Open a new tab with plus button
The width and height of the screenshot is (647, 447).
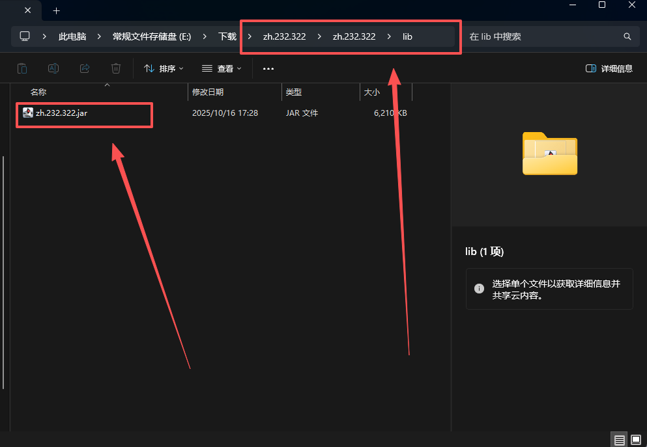tap(57, 10)
